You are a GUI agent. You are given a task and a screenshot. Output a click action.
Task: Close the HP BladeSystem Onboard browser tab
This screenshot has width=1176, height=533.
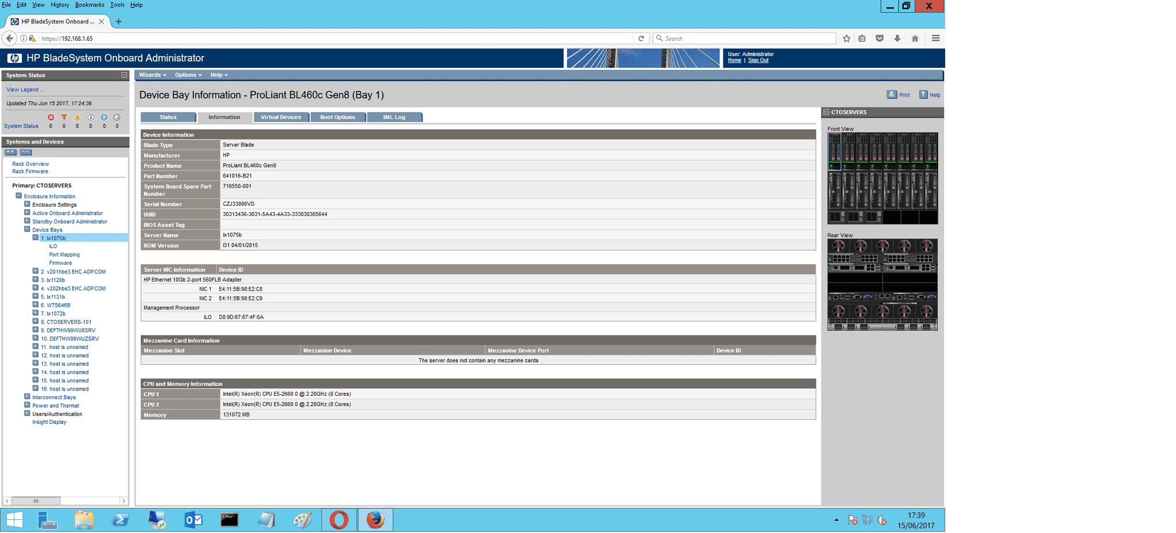[102, 22]
